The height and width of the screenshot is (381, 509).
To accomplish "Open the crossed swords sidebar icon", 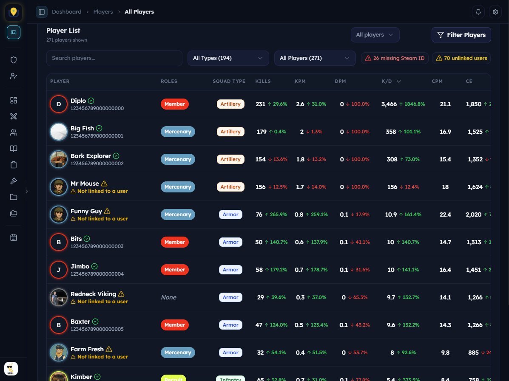I will (13, 116).
